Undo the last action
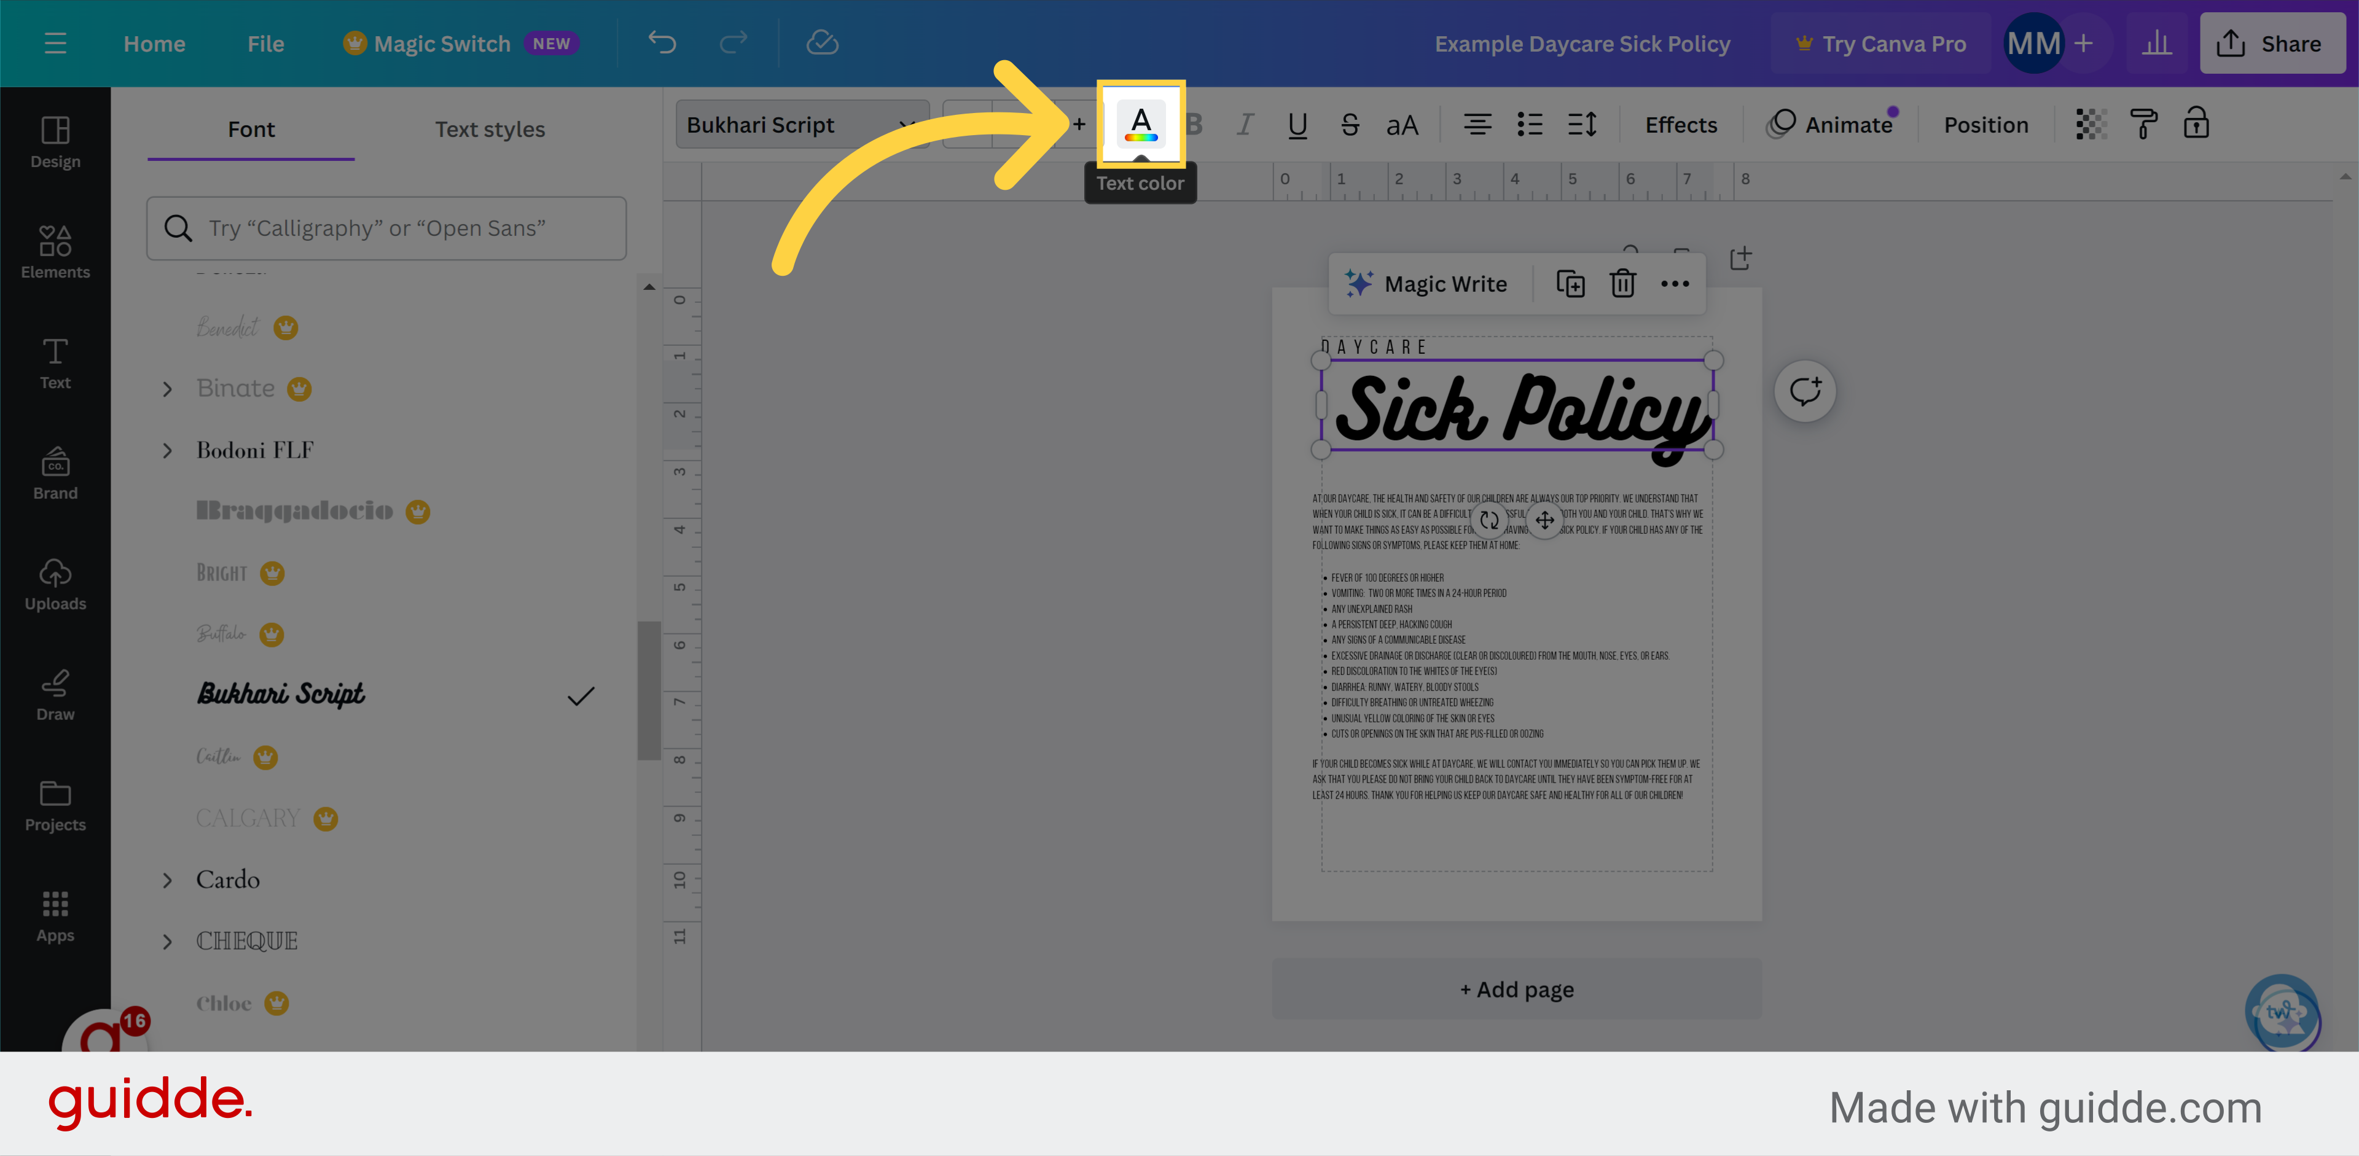 click(x=662, y=43)
